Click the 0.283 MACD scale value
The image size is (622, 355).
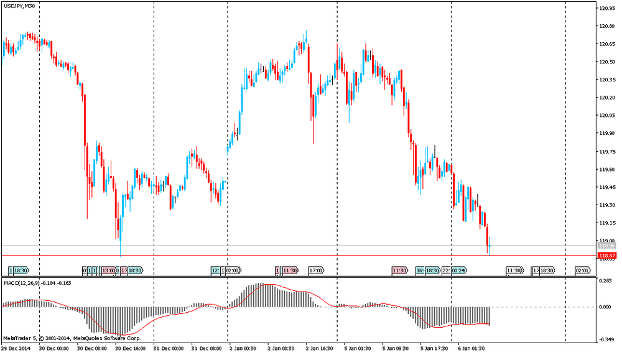pos(605,281)
